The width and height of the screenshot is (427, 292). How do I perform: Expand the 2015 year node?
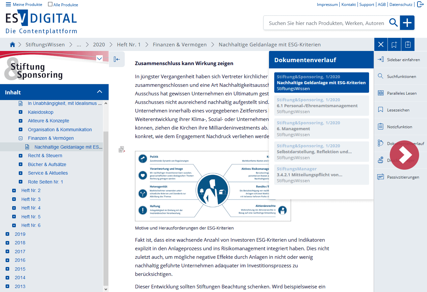[7, 269]
